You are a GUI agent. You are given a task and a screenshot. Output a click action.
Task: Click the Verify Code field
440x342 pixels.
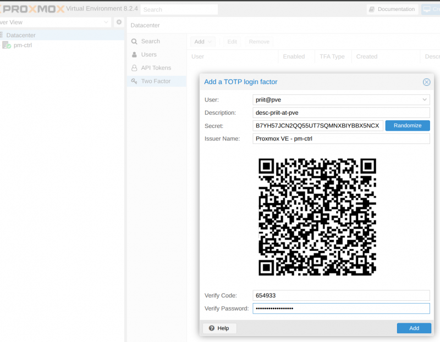(x=341, y=295)
